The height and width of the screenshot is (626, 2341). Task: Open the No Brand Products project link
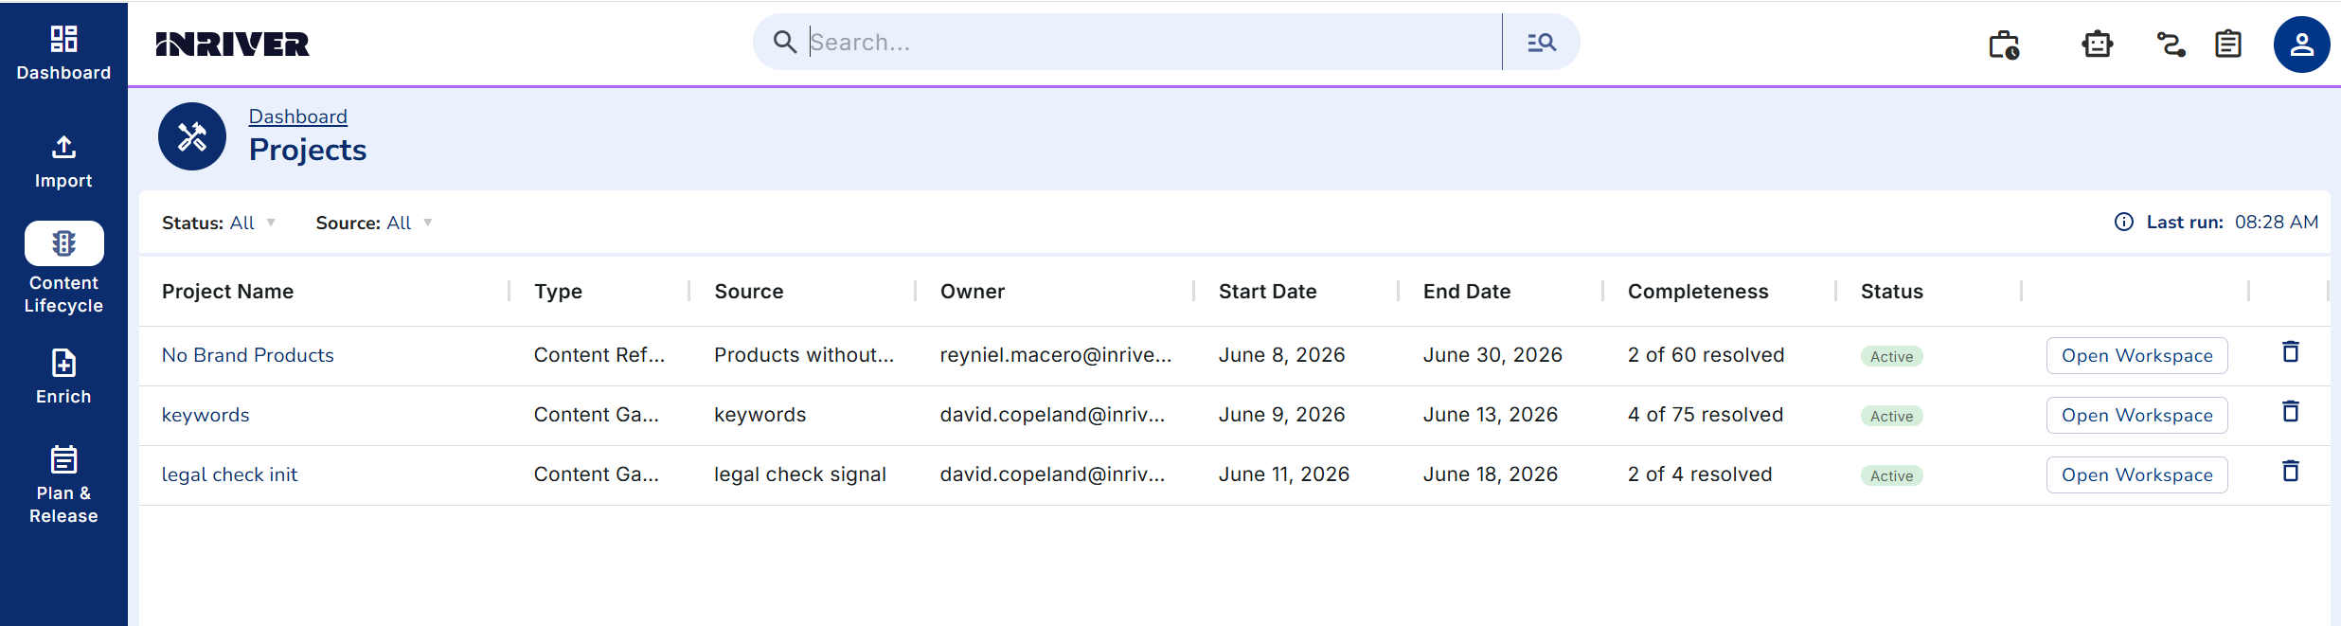tap(247, 355)
